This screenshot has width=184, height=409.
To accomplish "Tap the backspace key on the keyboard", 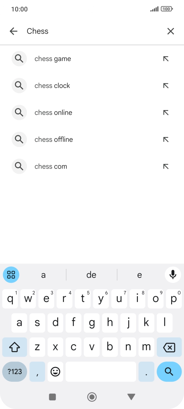I will 169,347.
